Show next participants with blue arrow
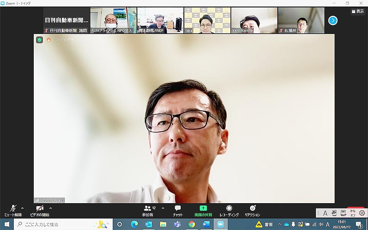The image size is (368, 230). [x=333, y=21]
